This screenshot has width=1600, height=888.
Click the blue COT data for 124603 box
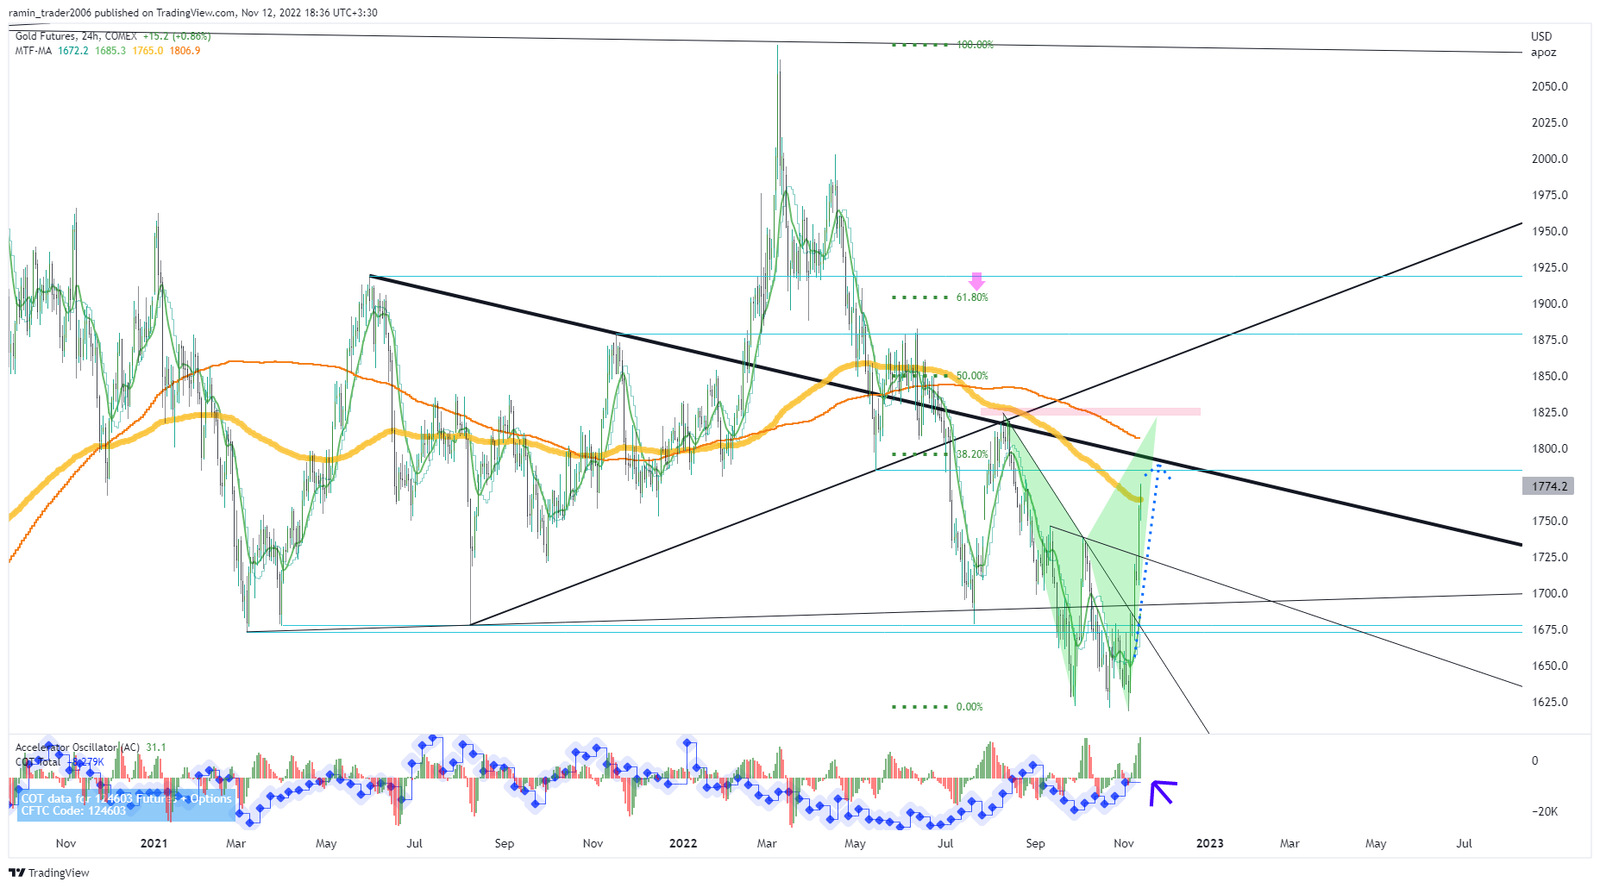126,805
